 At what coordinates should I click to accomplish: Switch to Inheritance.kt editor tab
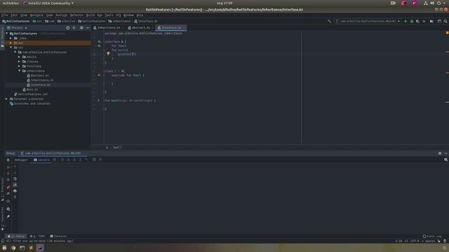point(109,28)
